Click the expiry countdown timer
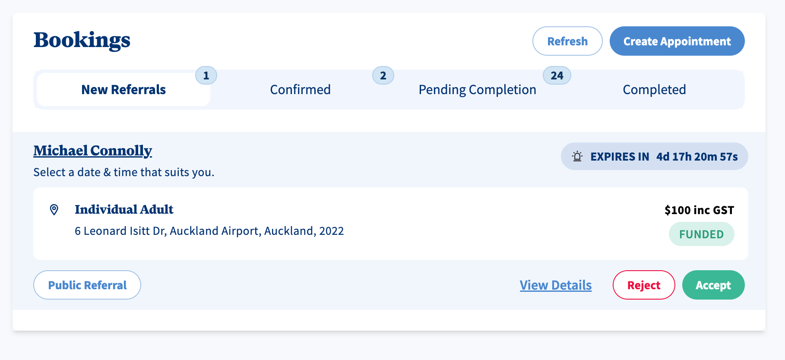785x360 pixels. [x=697, y=157]
